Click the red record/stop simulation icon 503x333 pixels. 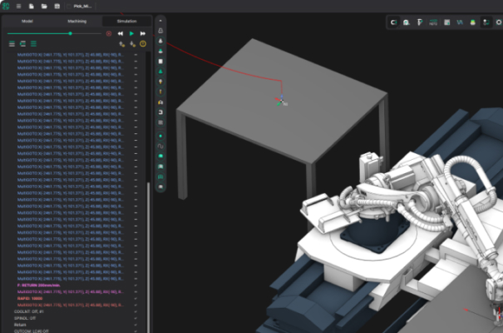[108, 33]
